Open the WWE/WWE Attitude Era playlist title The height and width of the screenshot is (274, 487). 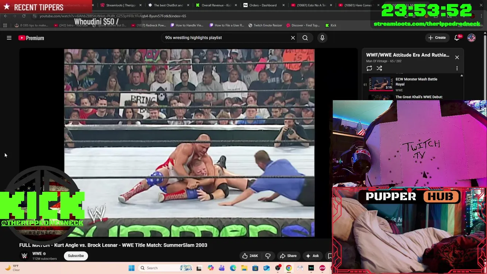407,55
